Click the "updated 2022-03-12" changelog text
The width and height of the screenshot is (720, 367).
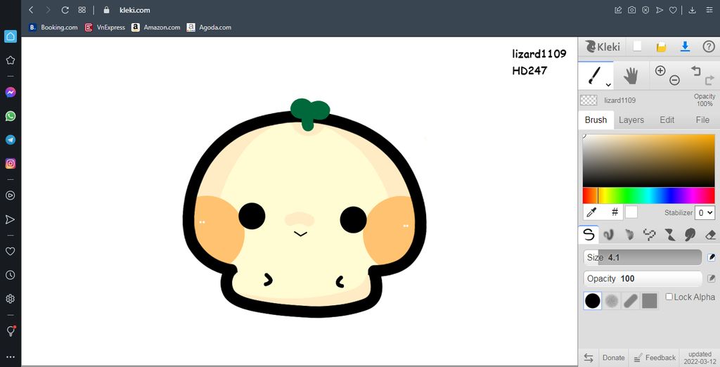(x=700, y=357)
